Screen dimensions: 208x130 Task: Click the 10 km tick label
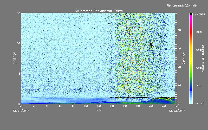pyautogui.click(x=18, y=43)
